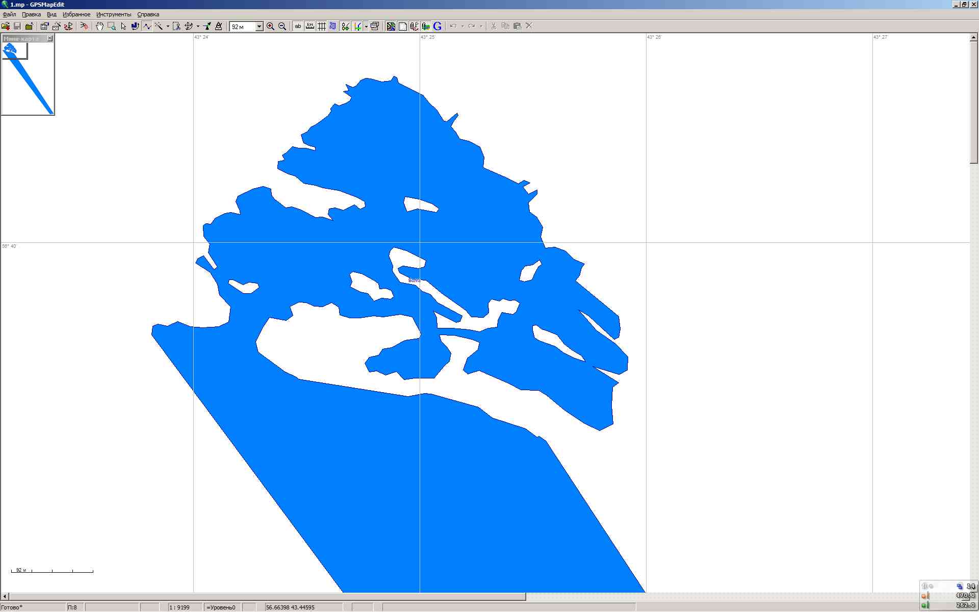The image size is (979, 612).
Task: Toggle the km scale bar display
Action: 310,26
